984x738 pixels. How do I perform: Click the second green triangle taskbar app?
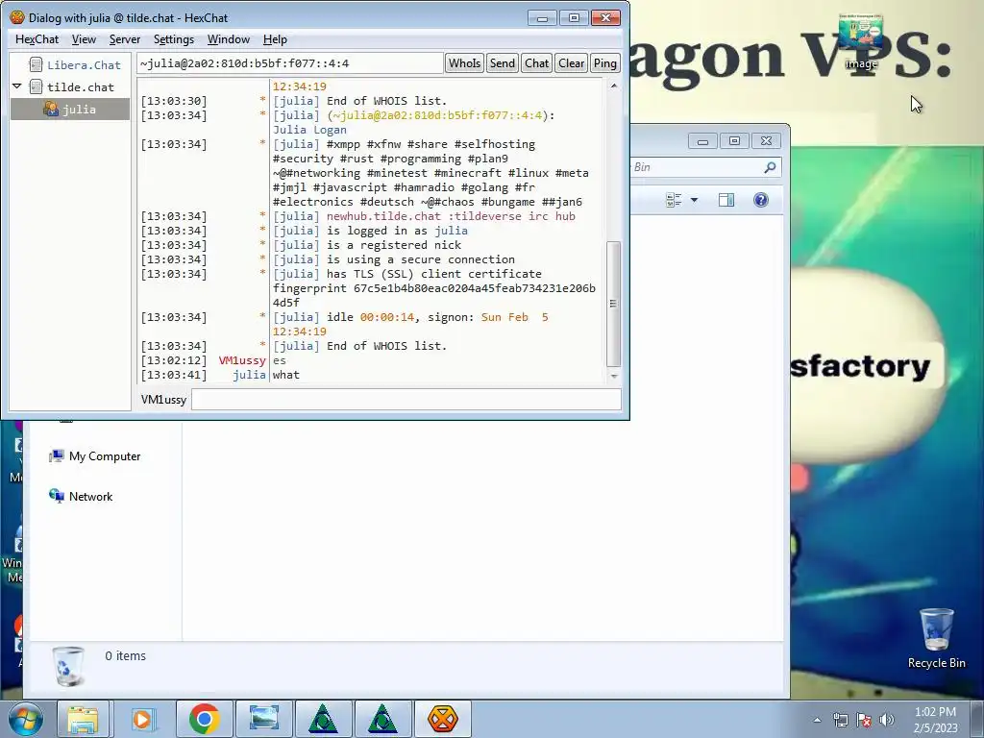[382, 719]
